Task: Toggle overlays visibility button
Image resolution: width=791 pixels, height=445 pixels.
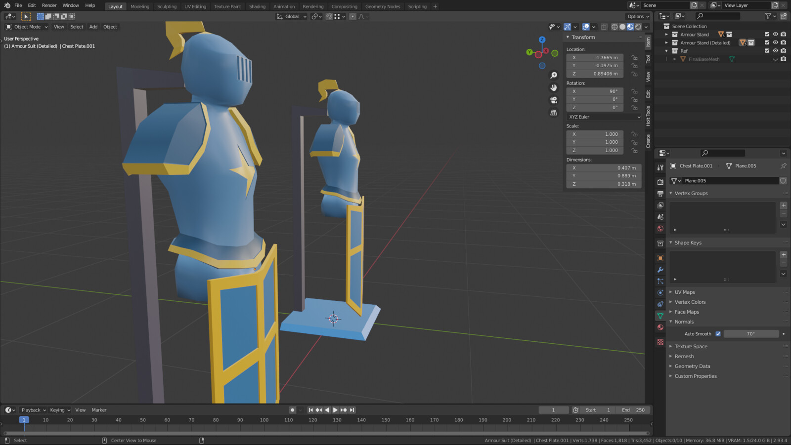Action: (x=586, y=27)
